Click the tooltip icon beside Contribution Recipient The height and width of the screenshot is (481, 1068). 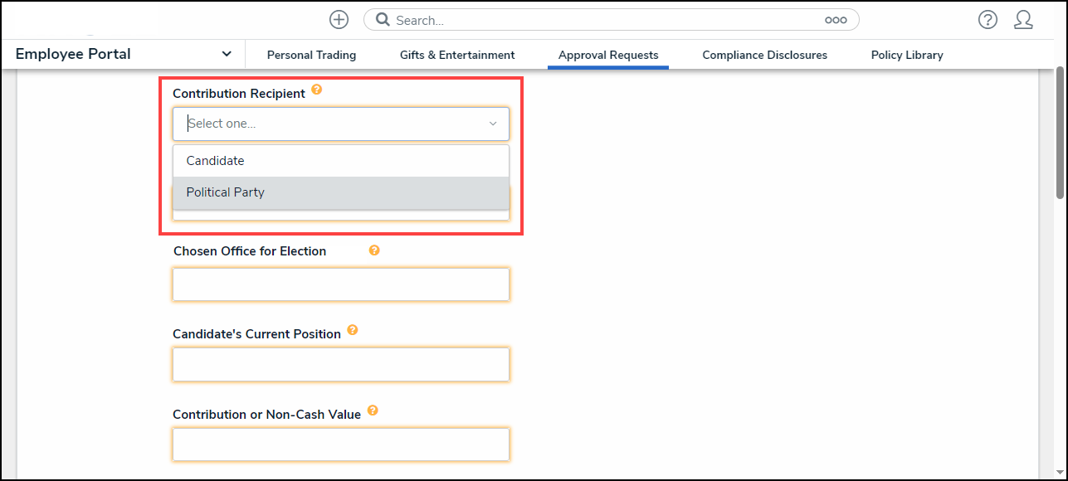tap(317, 90)
